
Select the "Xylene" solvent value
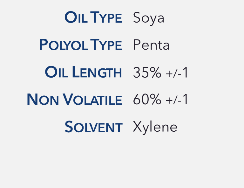point(155,127)
